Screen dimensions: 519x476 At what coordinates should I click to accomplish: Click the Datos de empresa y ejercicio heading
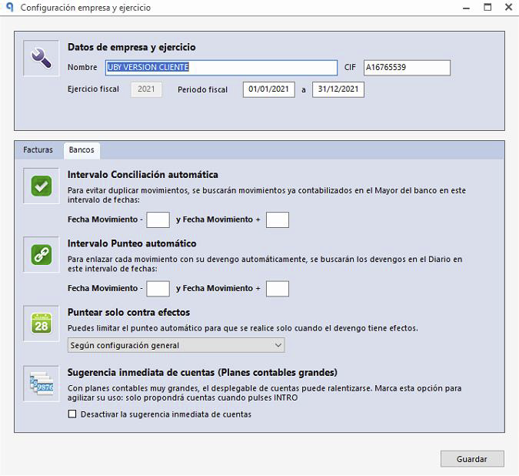click(131, 48)
